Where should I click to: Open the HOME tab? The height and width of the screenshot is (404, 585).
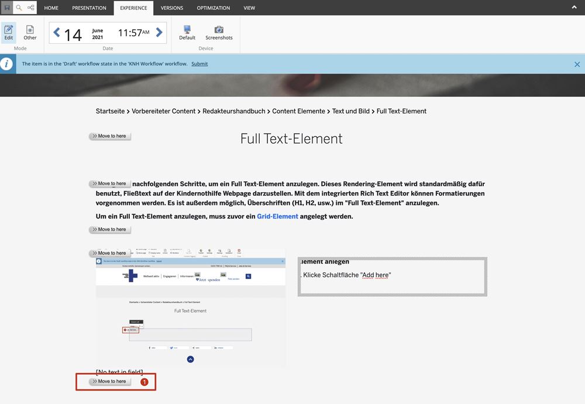point(51,8)
